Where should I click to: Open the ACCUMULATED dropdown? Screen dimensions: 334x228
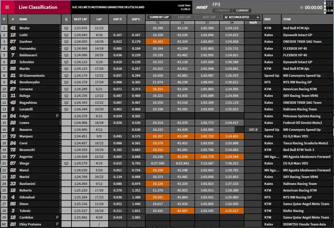(242, 17)
